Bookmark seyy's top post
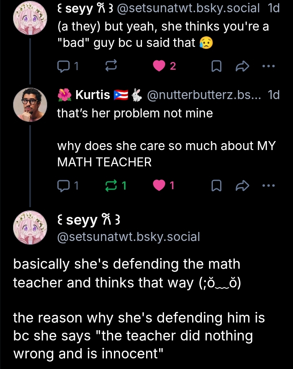This screenshot has width=293, height=369. 216,66
